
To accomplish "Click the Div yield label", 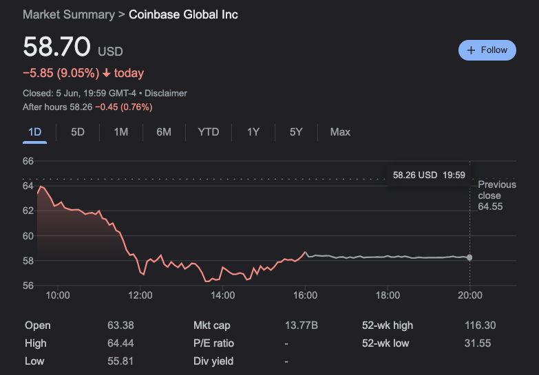I will coord(213,361).
